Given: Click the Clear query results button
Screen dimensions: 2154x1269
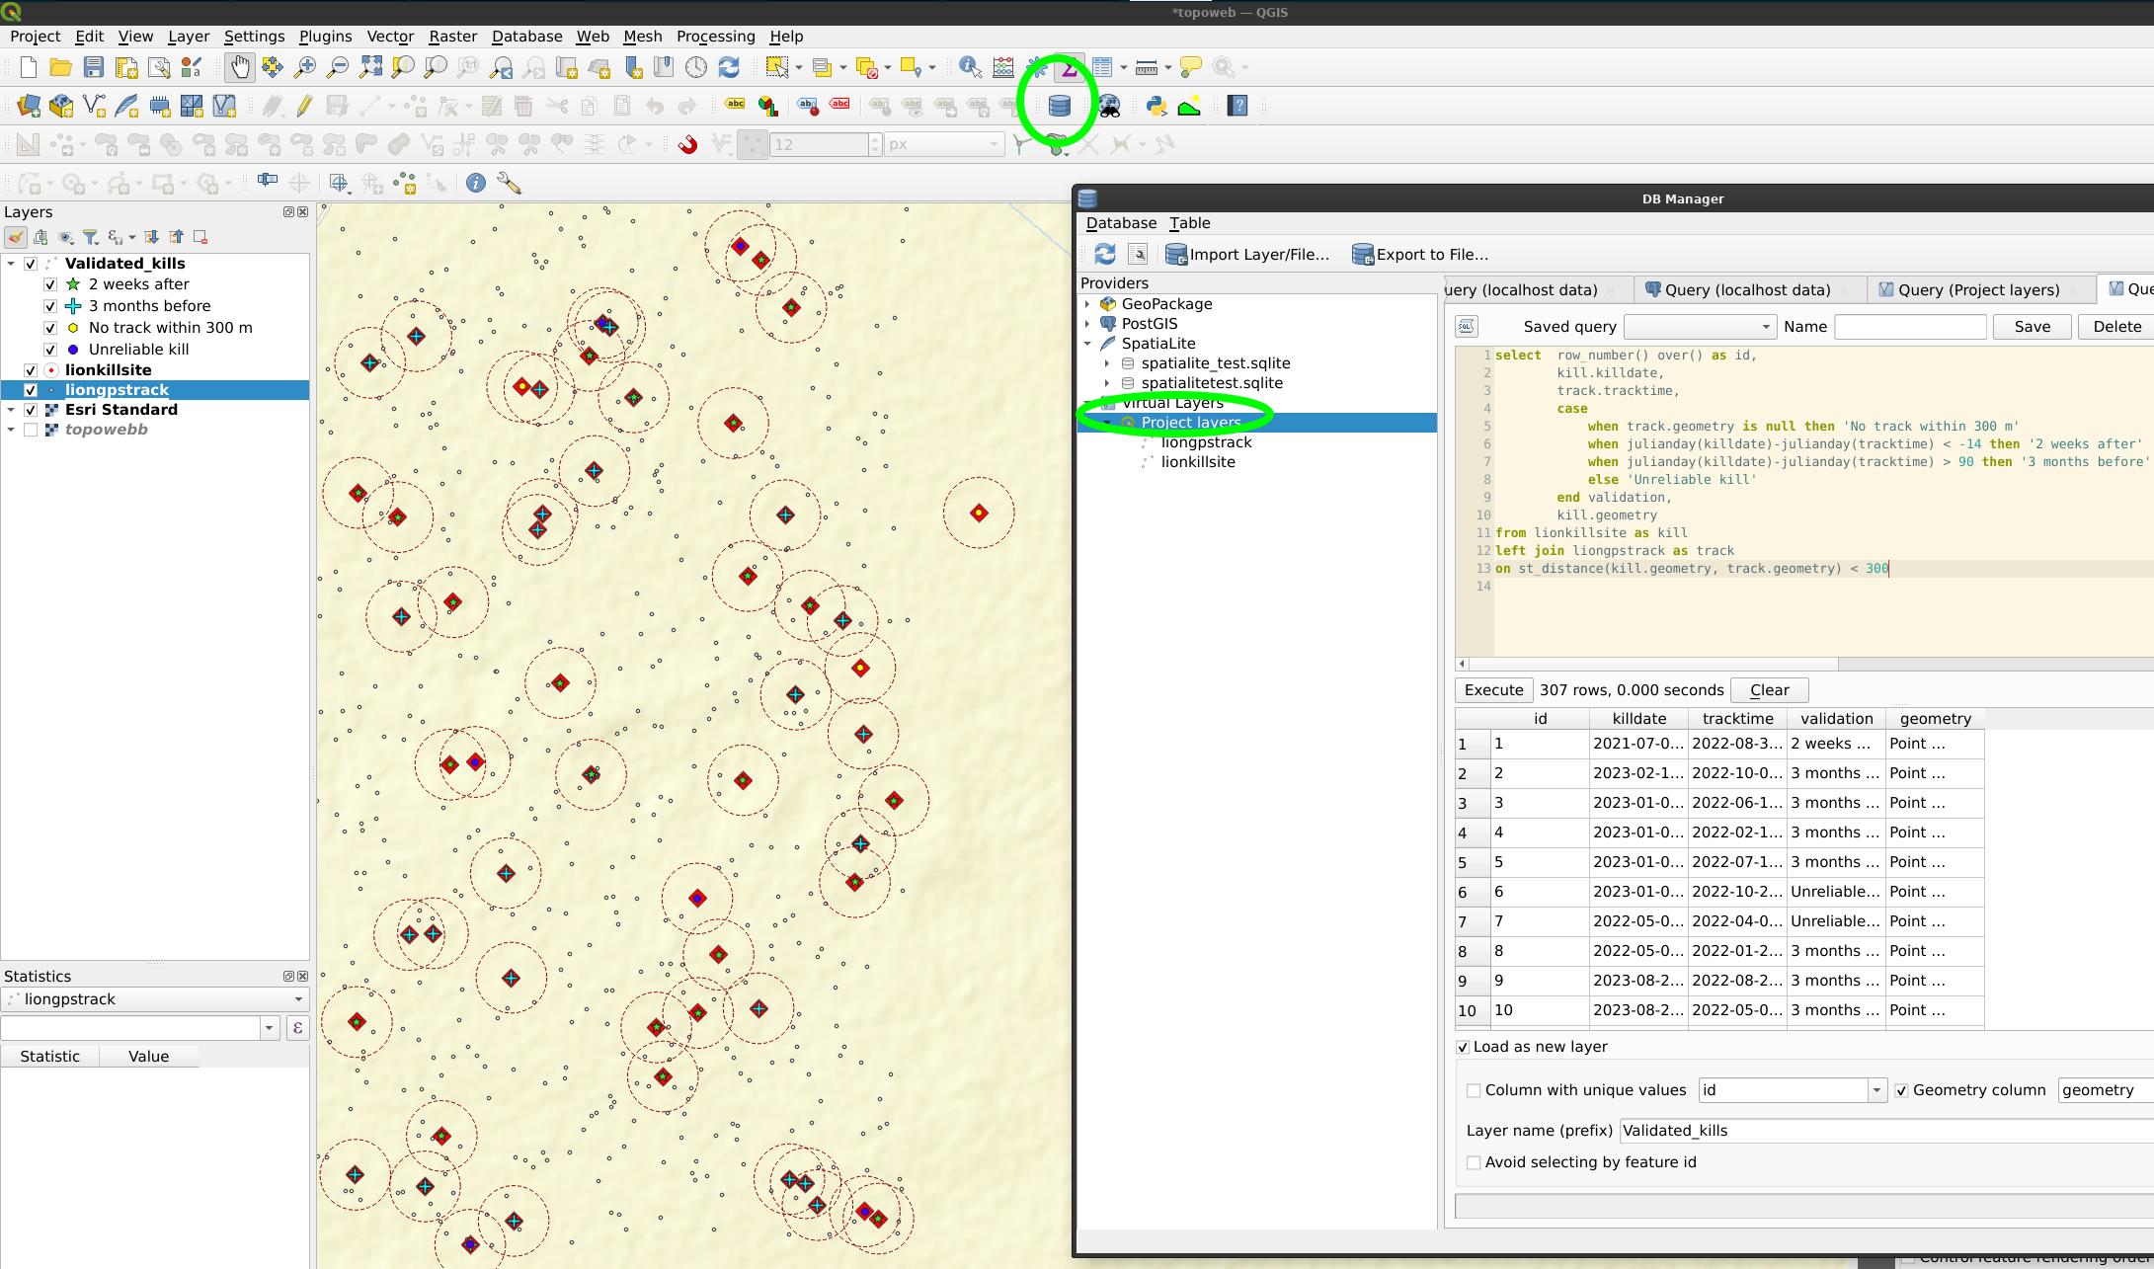Looking at the screenshot, I should coord(1771,689).
